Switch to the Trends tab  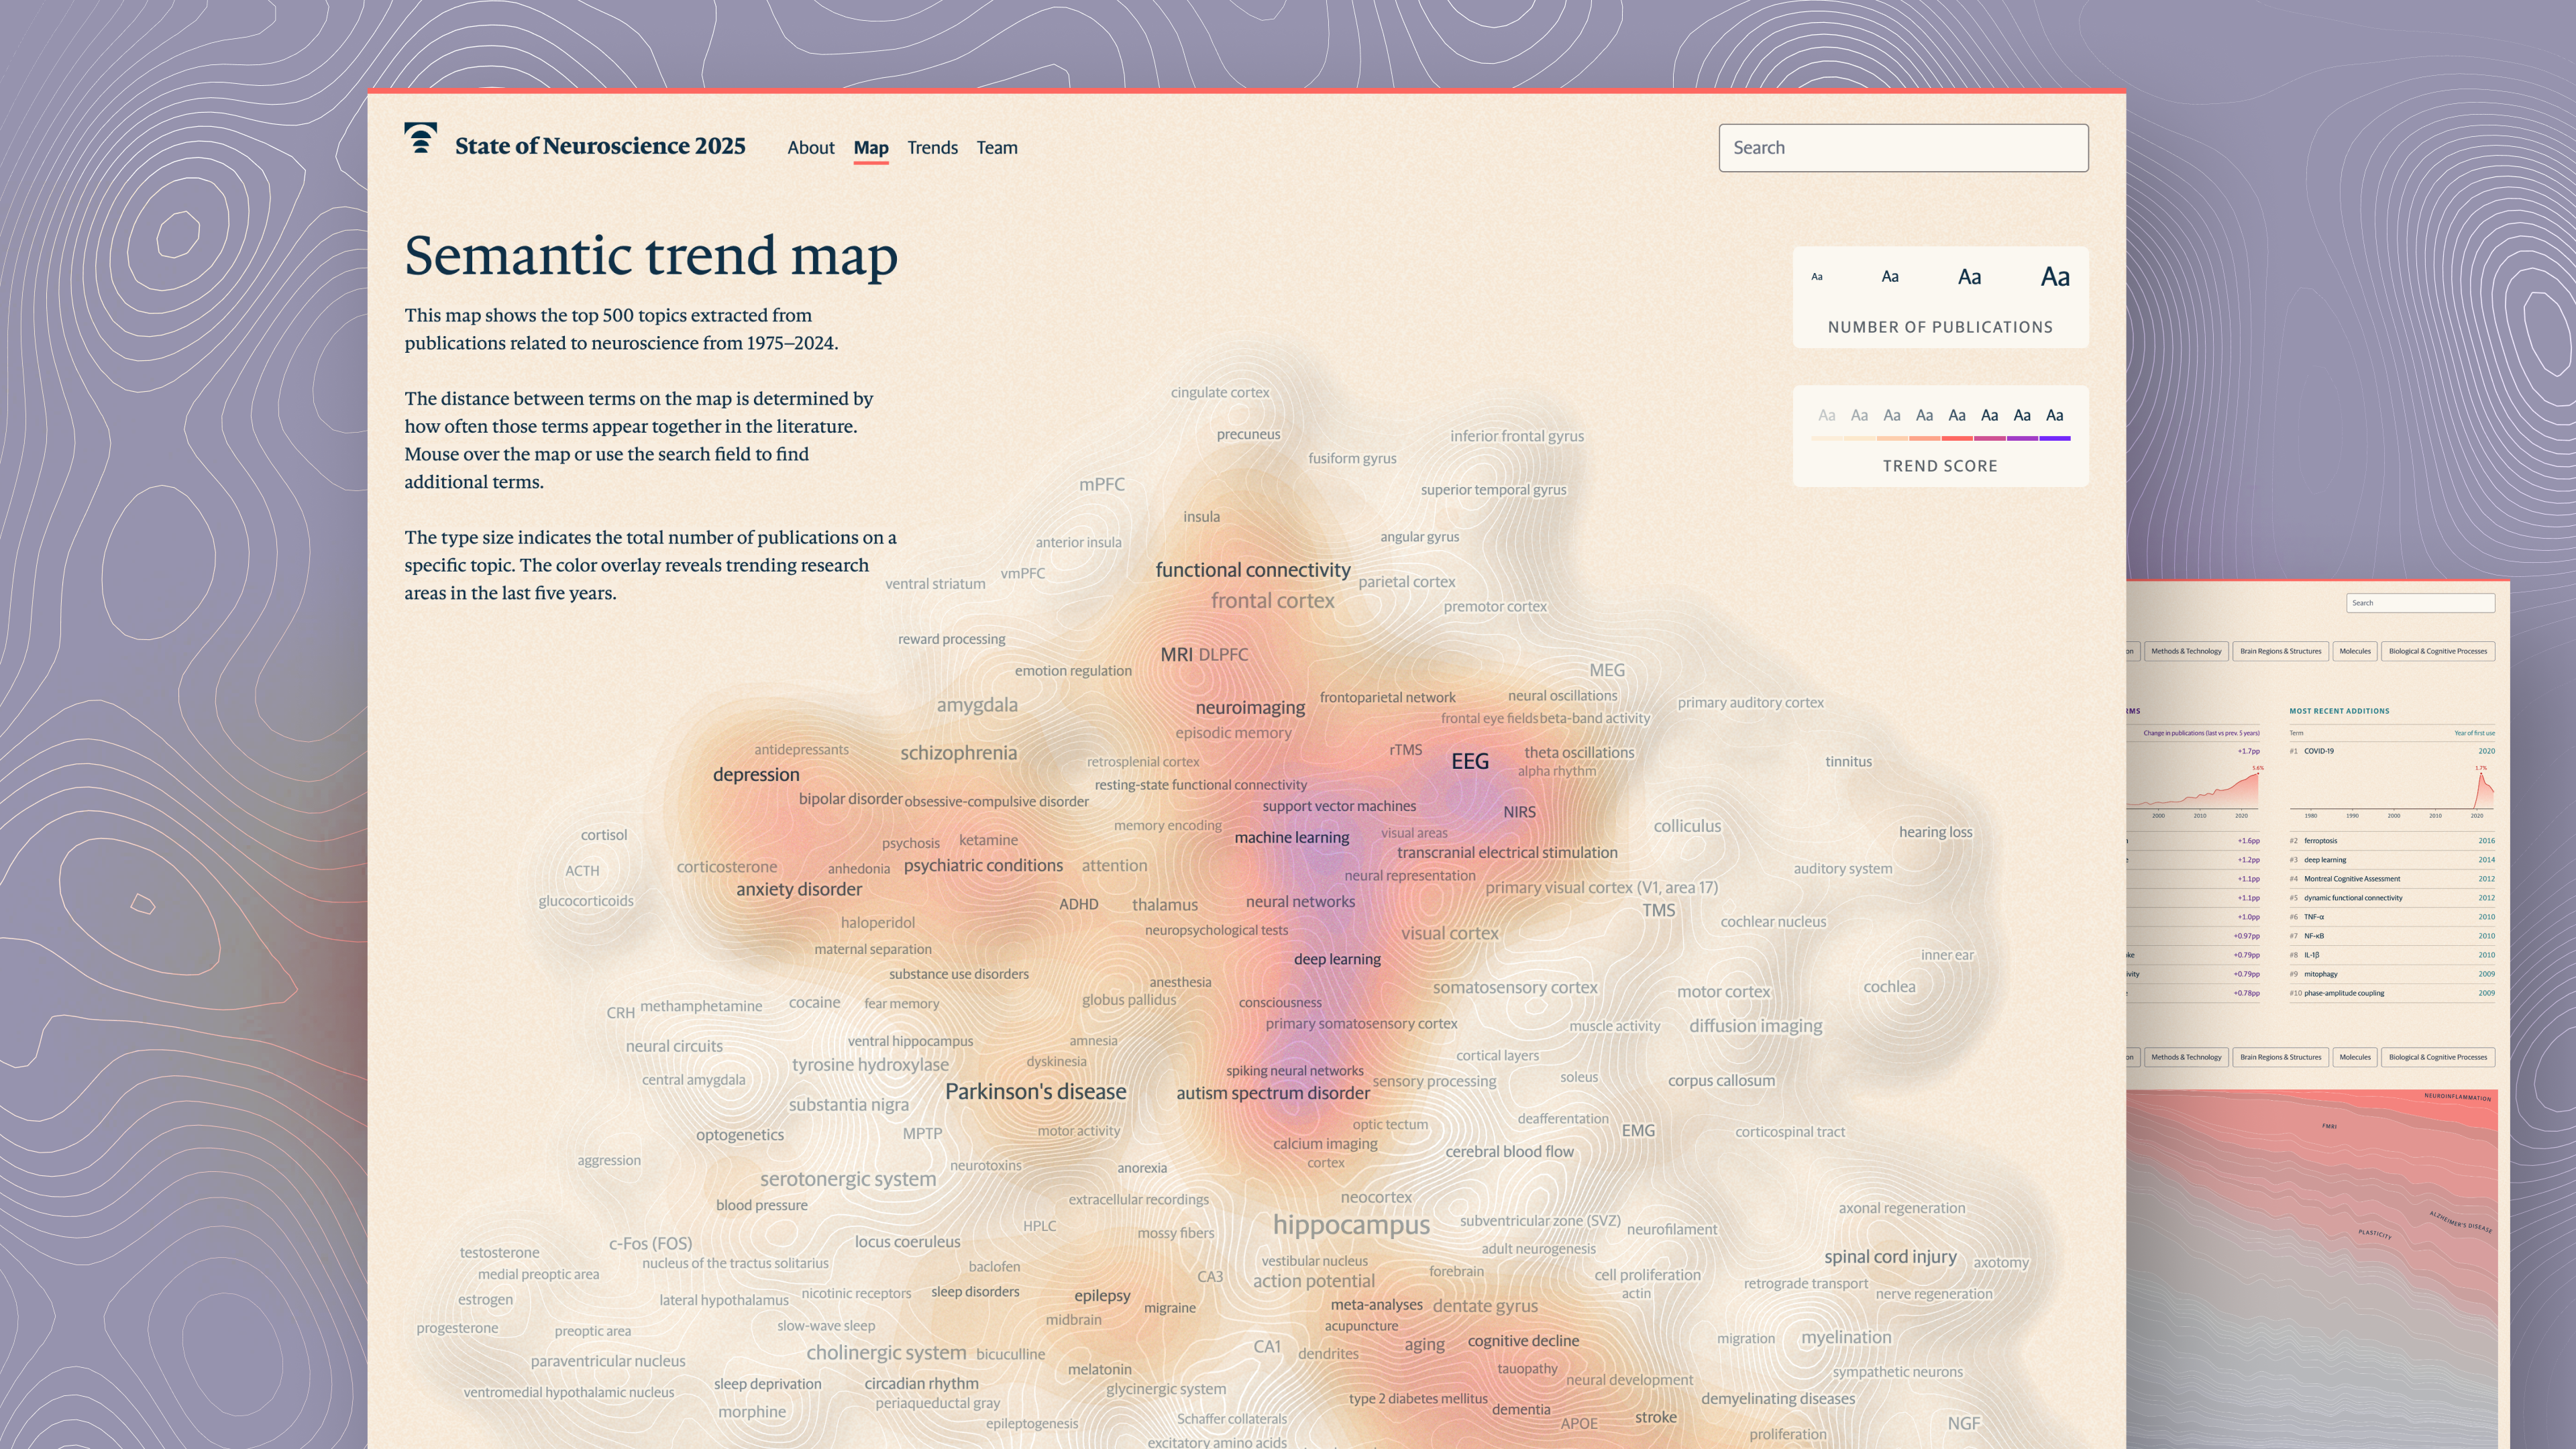tap(932, 147)
